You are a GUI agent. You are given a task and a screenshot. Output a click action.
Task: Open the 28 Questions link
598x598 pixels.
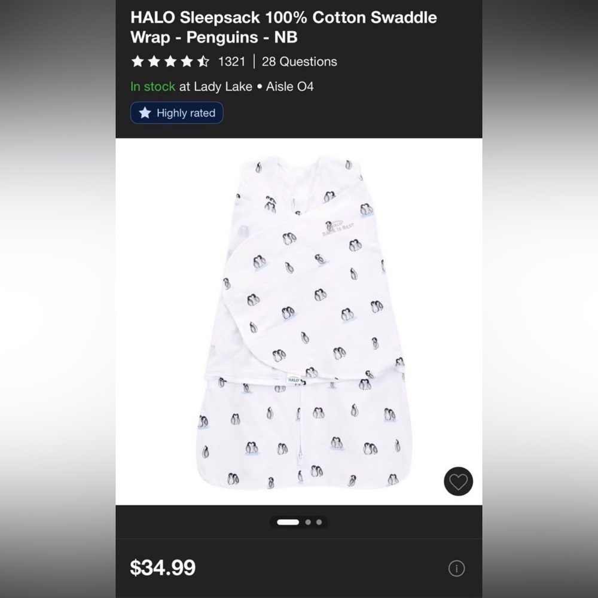coord(299,62)
